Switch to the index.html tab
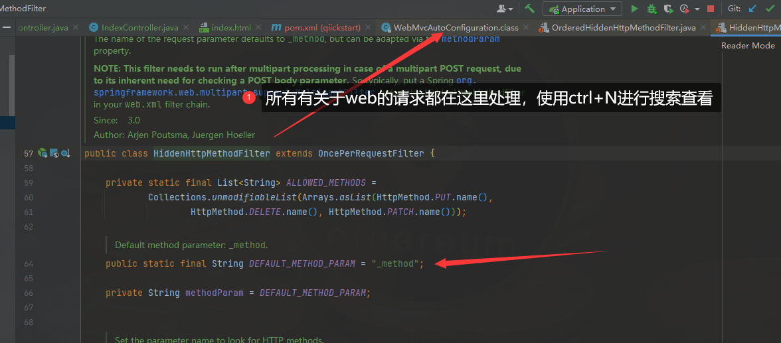This screenshot has width=781, height=343. click(x=232, y=28)
